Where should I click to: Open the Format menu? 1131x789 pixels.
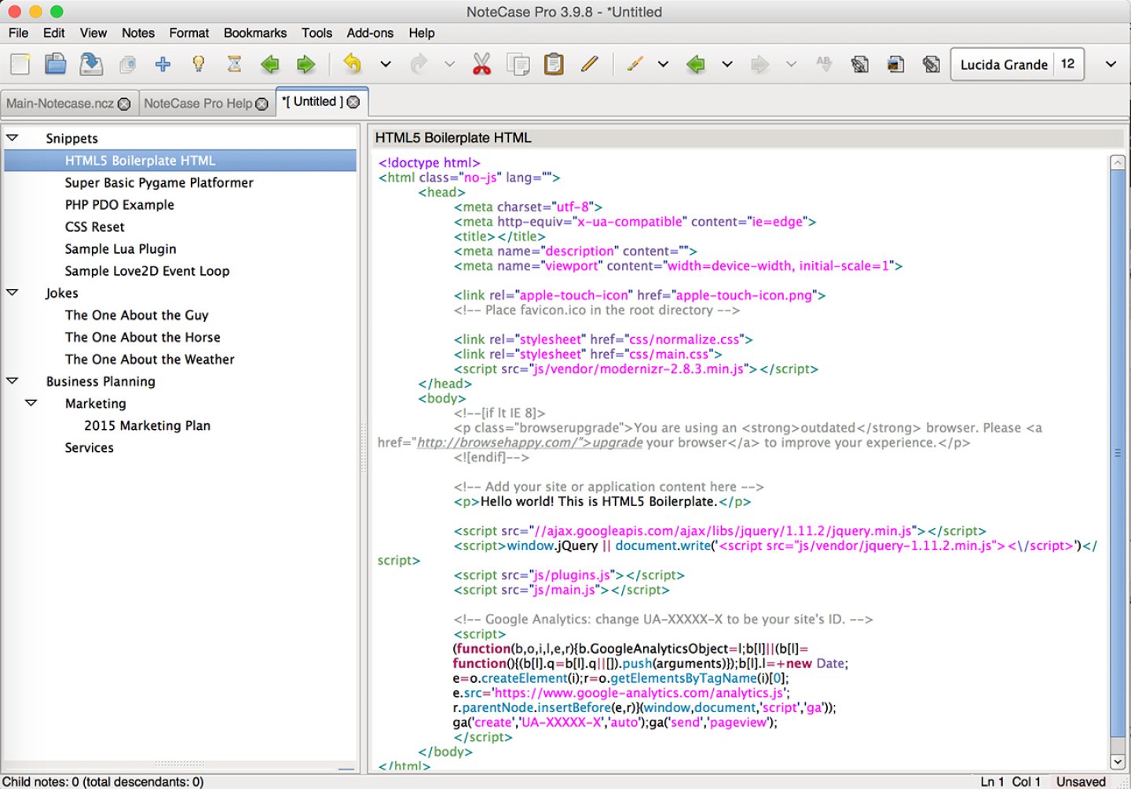point(189,33)
